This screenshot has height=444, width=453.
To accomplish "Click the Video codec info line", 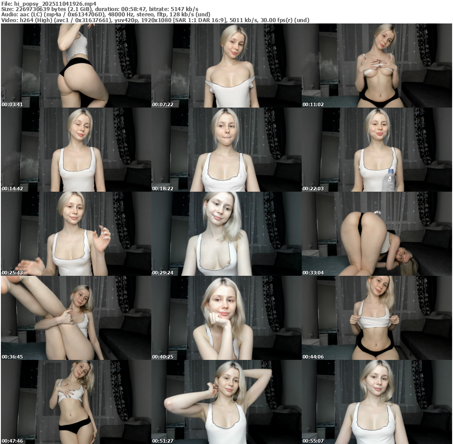I will (x=155, y=20).
